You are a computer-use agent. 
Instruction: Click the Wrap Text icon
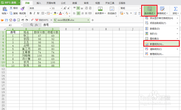tap(112, 9)
